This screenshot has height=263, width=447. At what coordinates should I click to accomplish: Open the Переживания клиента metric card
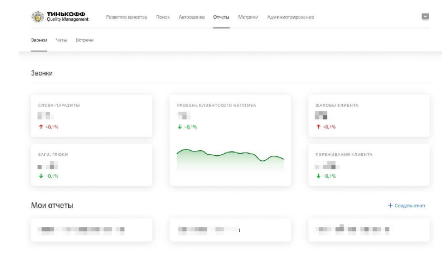coord(369,165)
